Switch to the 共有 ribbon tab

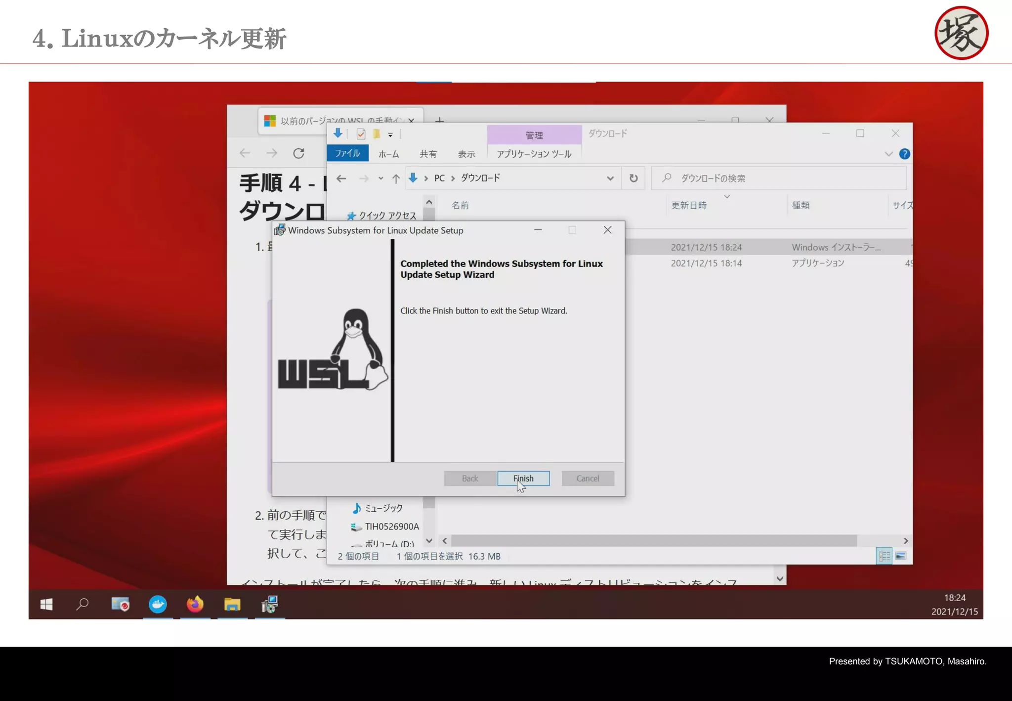(x=428, y=154)
